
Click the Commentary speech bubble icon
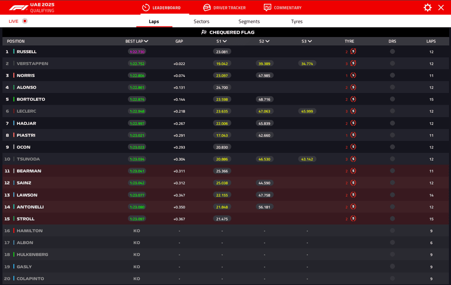267,8
